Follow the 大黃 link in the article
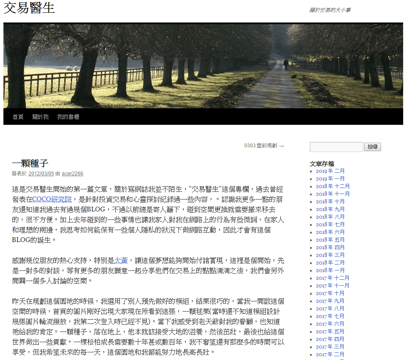This screenshot has height=360, width=407. [121, 260]
